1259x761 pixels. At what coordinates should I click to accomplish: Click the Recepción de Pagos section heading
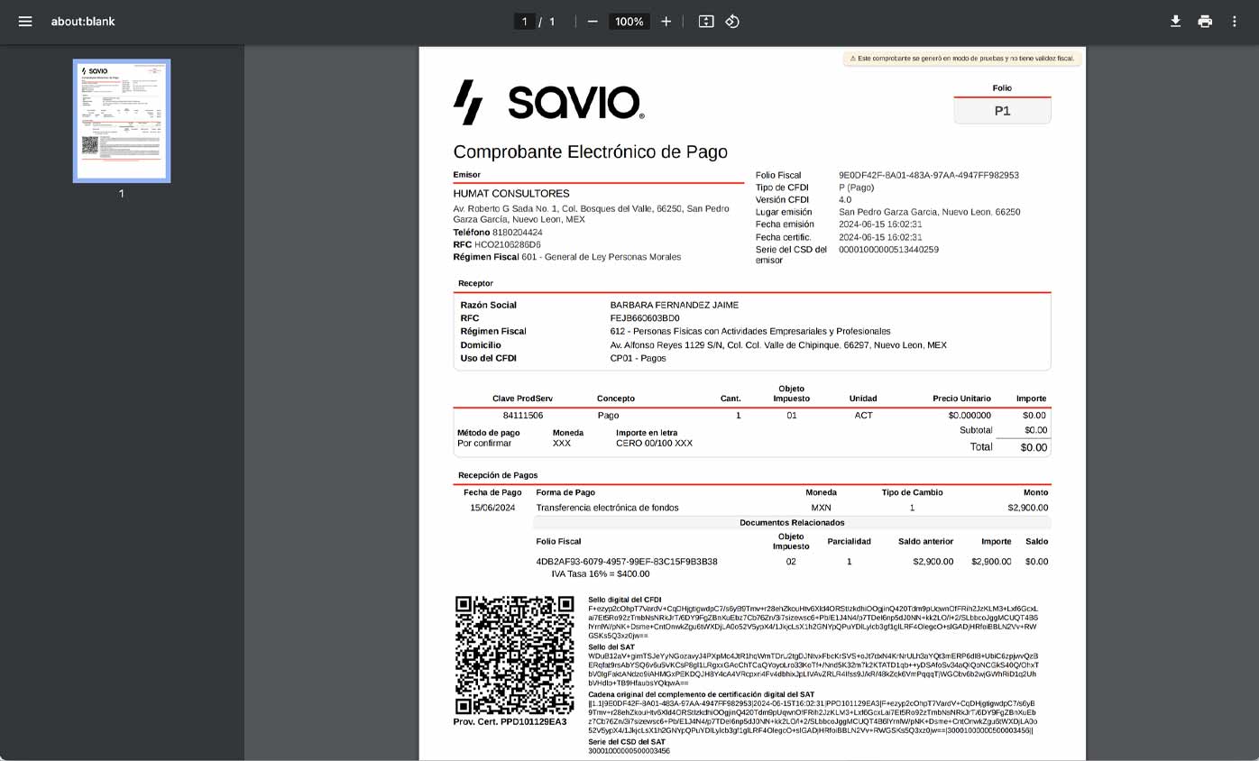[x=498, y=475]
